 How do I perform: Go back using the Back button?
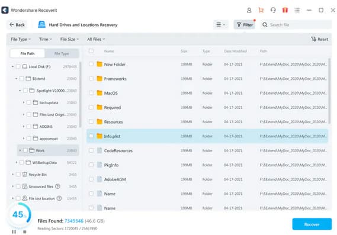point(17,25)
